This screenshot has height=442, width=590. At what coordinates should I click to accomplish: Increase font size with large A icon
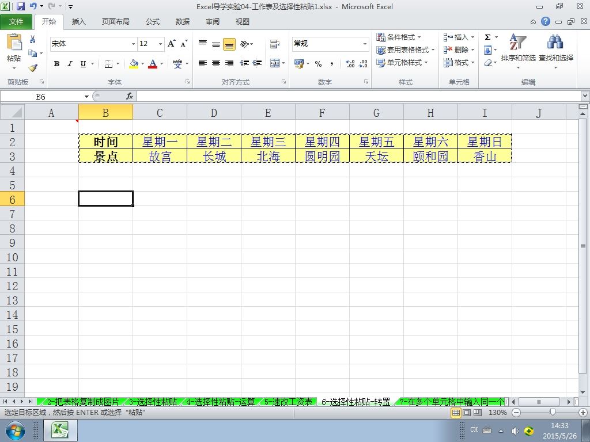(x=171, y=44)
